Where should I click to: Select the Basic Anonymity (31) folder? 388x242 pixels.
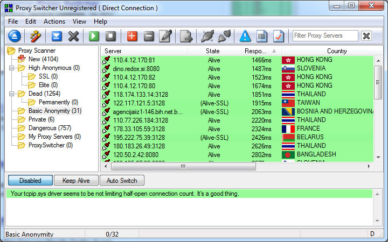click(55, 111)
